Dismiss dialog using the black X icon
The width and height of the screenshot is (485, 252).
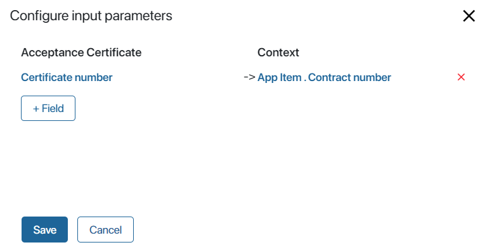pyautogui.click(x=469, y=16)
